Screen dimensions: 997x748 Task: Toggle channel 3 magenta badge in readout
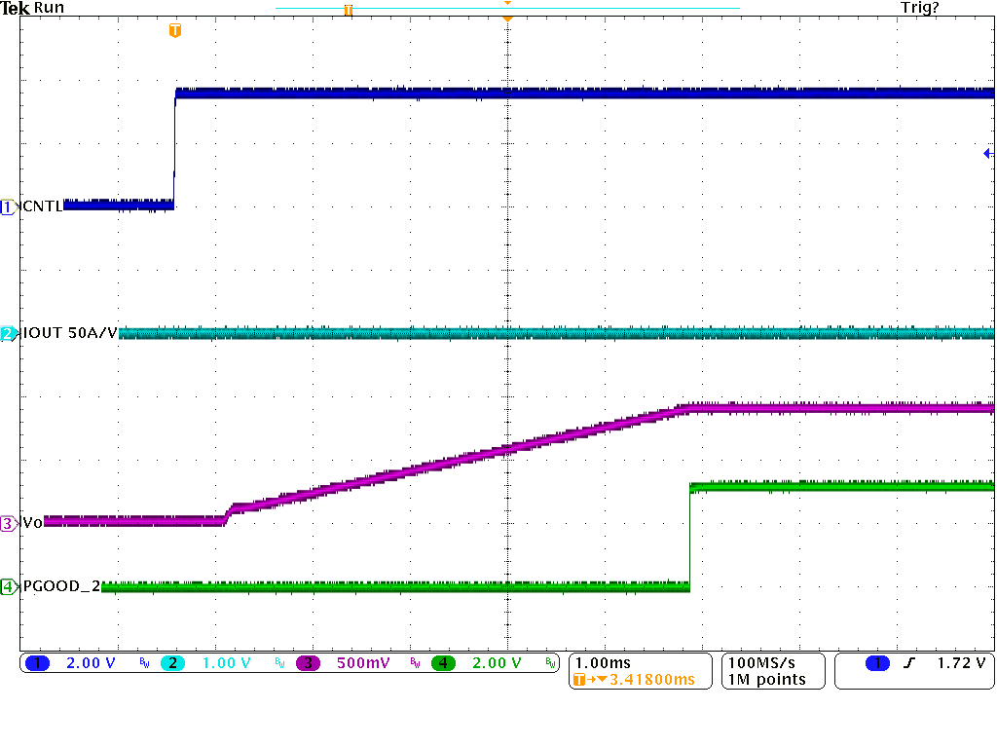coord(308,663)
